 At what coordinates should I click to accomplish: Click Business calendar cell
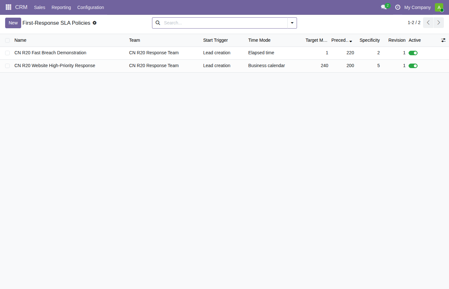pyautogui.click(x=267, y=66)
